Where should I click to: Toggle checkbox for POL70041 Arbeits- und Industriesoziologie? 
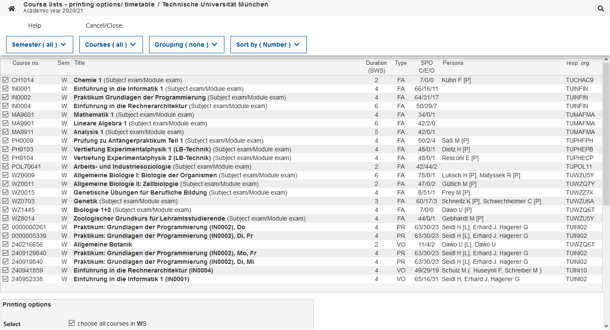coord(6,167)
